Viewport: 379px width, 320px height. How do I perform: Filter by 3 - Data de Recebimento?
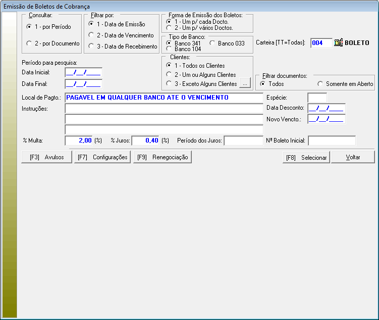pyautogui.click(x=91, y=47)
